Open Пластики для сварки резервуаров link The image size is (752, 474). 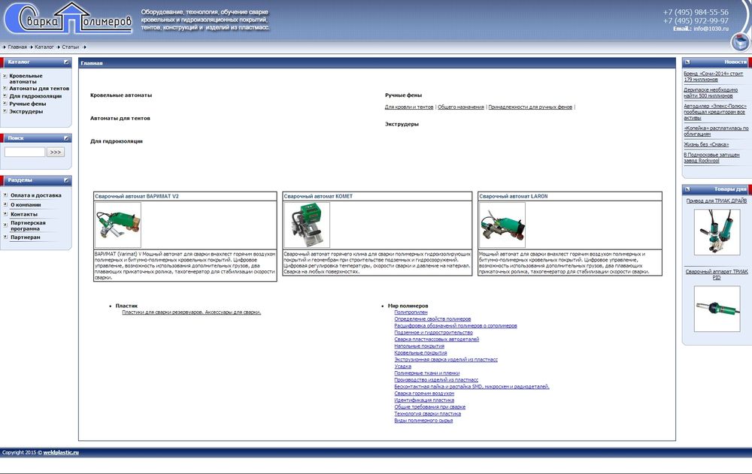(191, 312)
